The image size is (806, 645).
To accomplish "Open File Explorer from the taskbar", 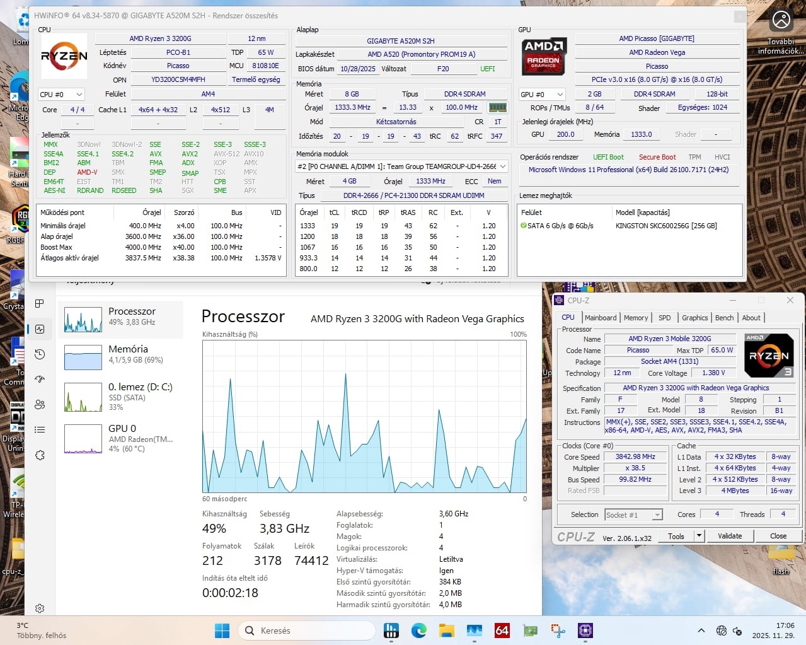I will click(x=447, y=630).
